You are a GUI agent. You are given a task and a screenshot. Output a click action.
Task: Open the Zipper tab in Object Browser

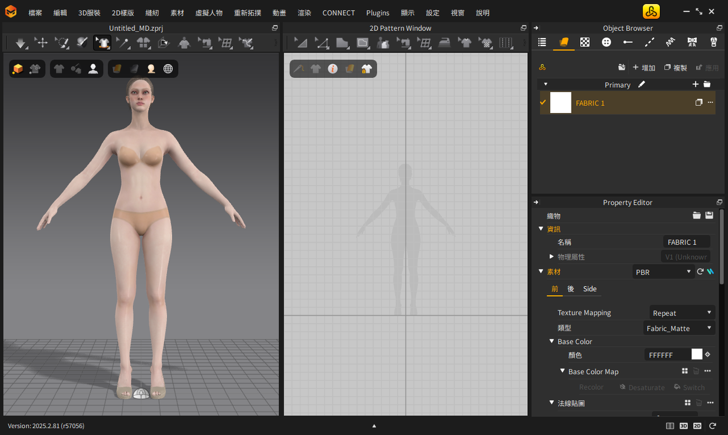pyautogui.click(x=714, y=42)
